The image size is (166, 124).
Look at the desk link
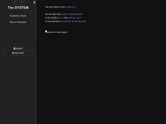tap(76, 21)
